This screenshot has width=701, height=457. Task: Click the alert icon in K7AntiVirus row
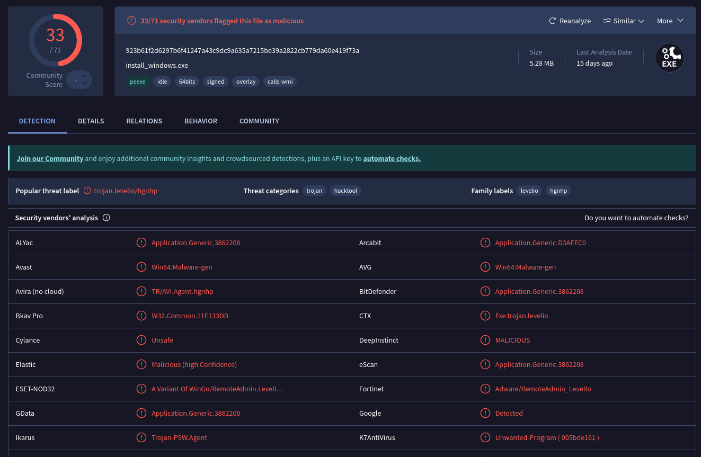pyautogui.click(x=485, y=437)
